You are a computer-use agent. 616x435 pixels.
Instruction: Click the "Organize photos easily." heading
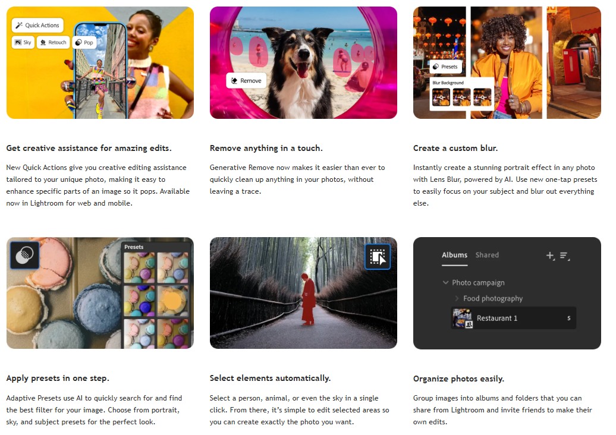point(458,379)
